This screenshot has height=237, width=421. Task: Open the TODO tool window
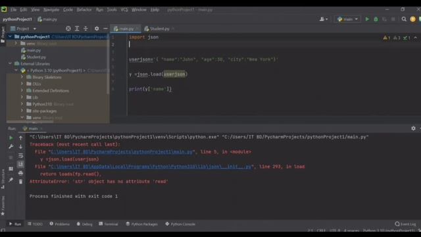click(x=35, y=224)
